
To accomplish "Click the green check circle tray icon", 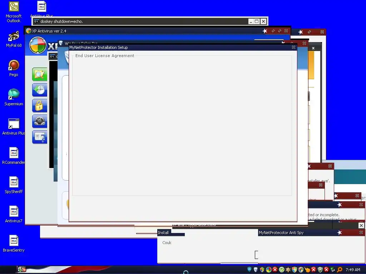I will coord(282,270).
